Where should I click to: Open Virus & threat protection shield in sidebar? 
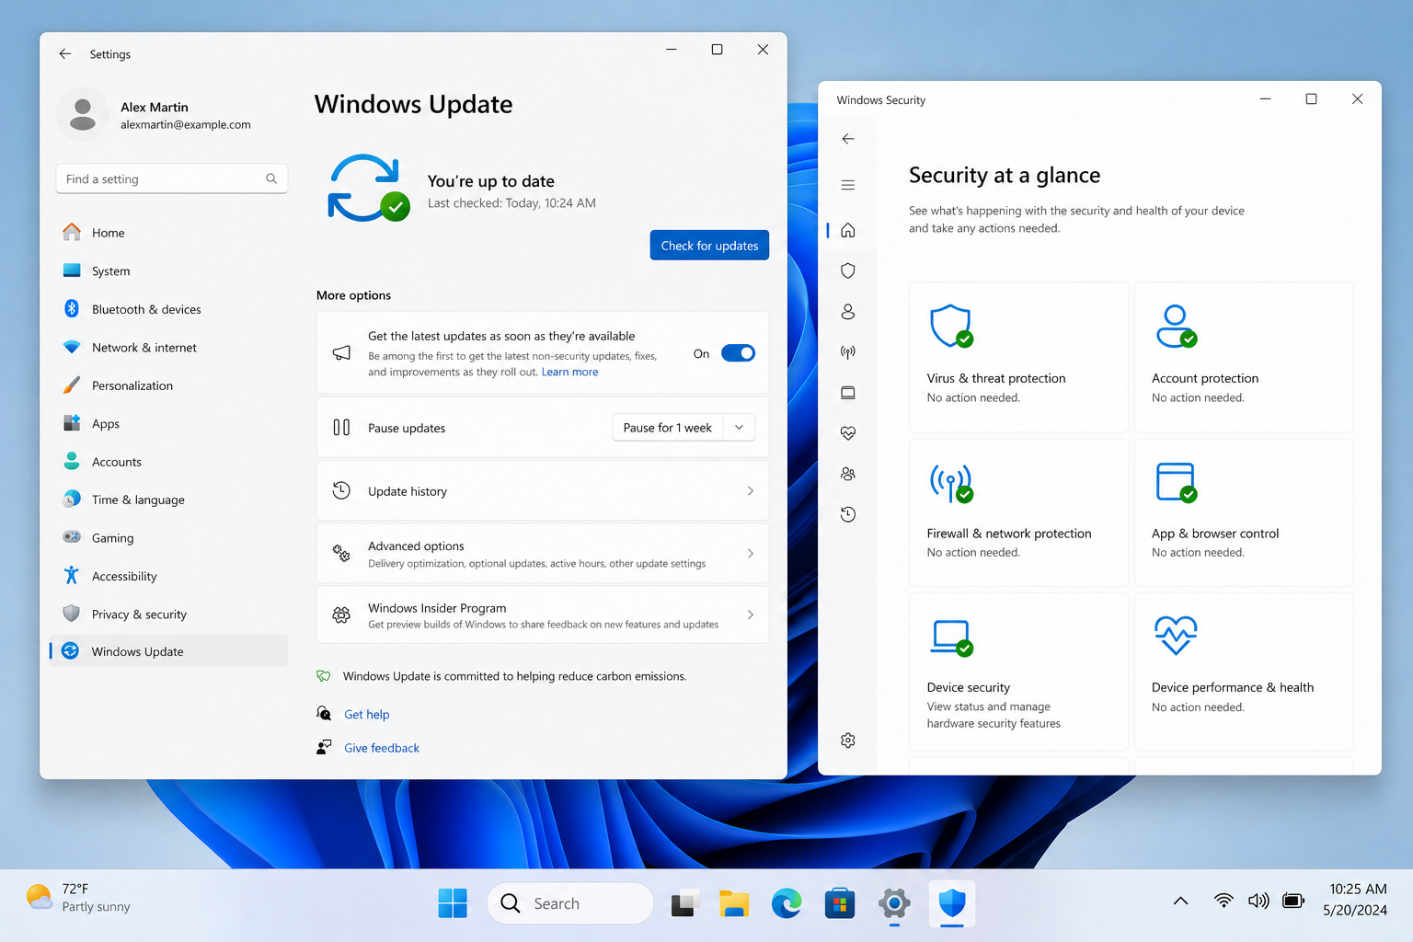coord(847,270)
